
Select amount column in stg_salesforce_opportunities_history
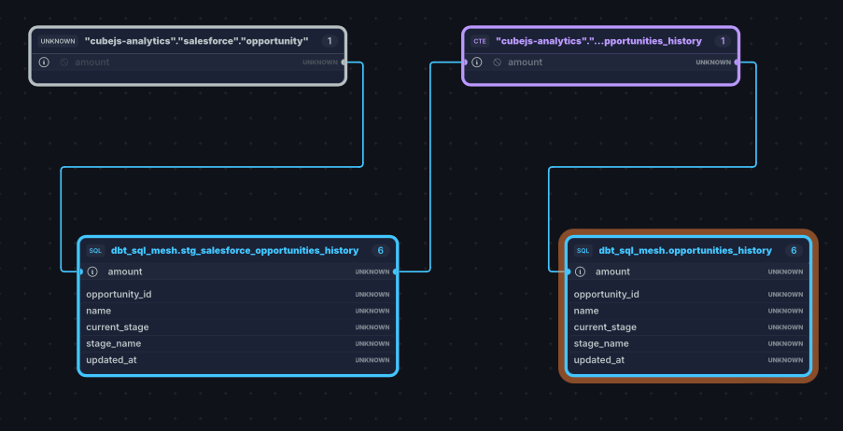coord(238,271)
